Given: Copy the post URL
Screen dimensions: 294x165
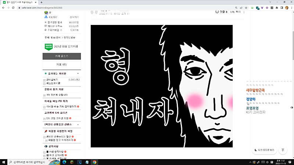Looking at the screenshot, I should (x=235, y=12).
